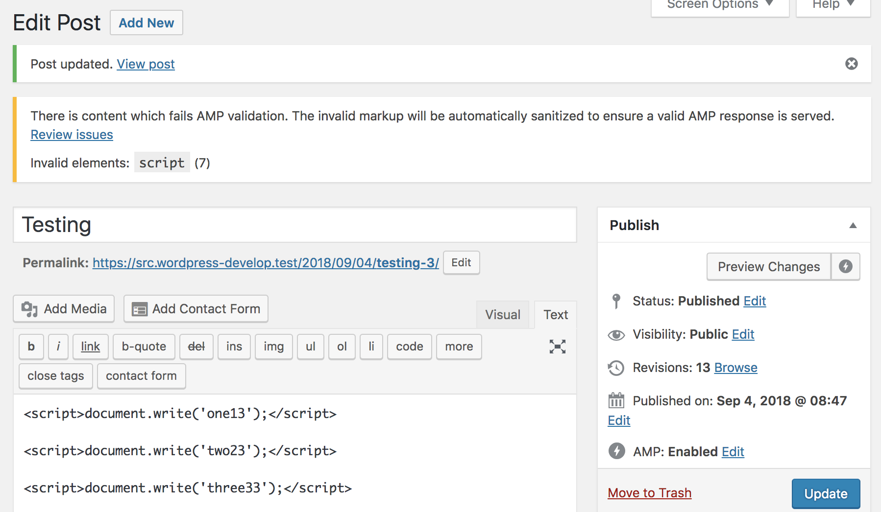Insert bold tag with b button
This screenshot has width=881, height=512.
(31, 347)
